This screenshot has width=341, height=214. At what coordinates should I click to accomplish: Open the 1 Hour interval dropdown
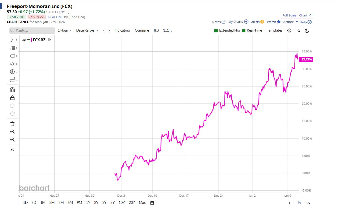65,30
